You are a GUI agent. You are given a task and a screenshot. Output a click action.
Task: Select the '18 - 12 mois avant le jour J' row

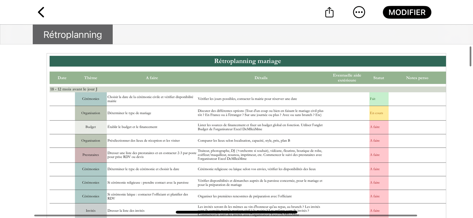point(248,89)
